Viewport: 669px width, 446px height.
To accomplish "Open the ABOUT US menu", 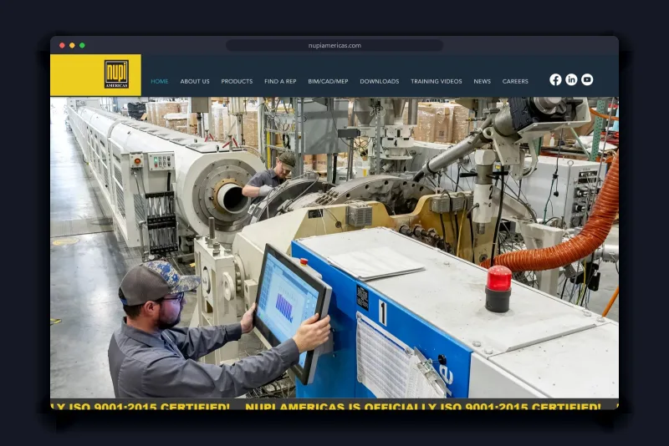I will point(195,81).
